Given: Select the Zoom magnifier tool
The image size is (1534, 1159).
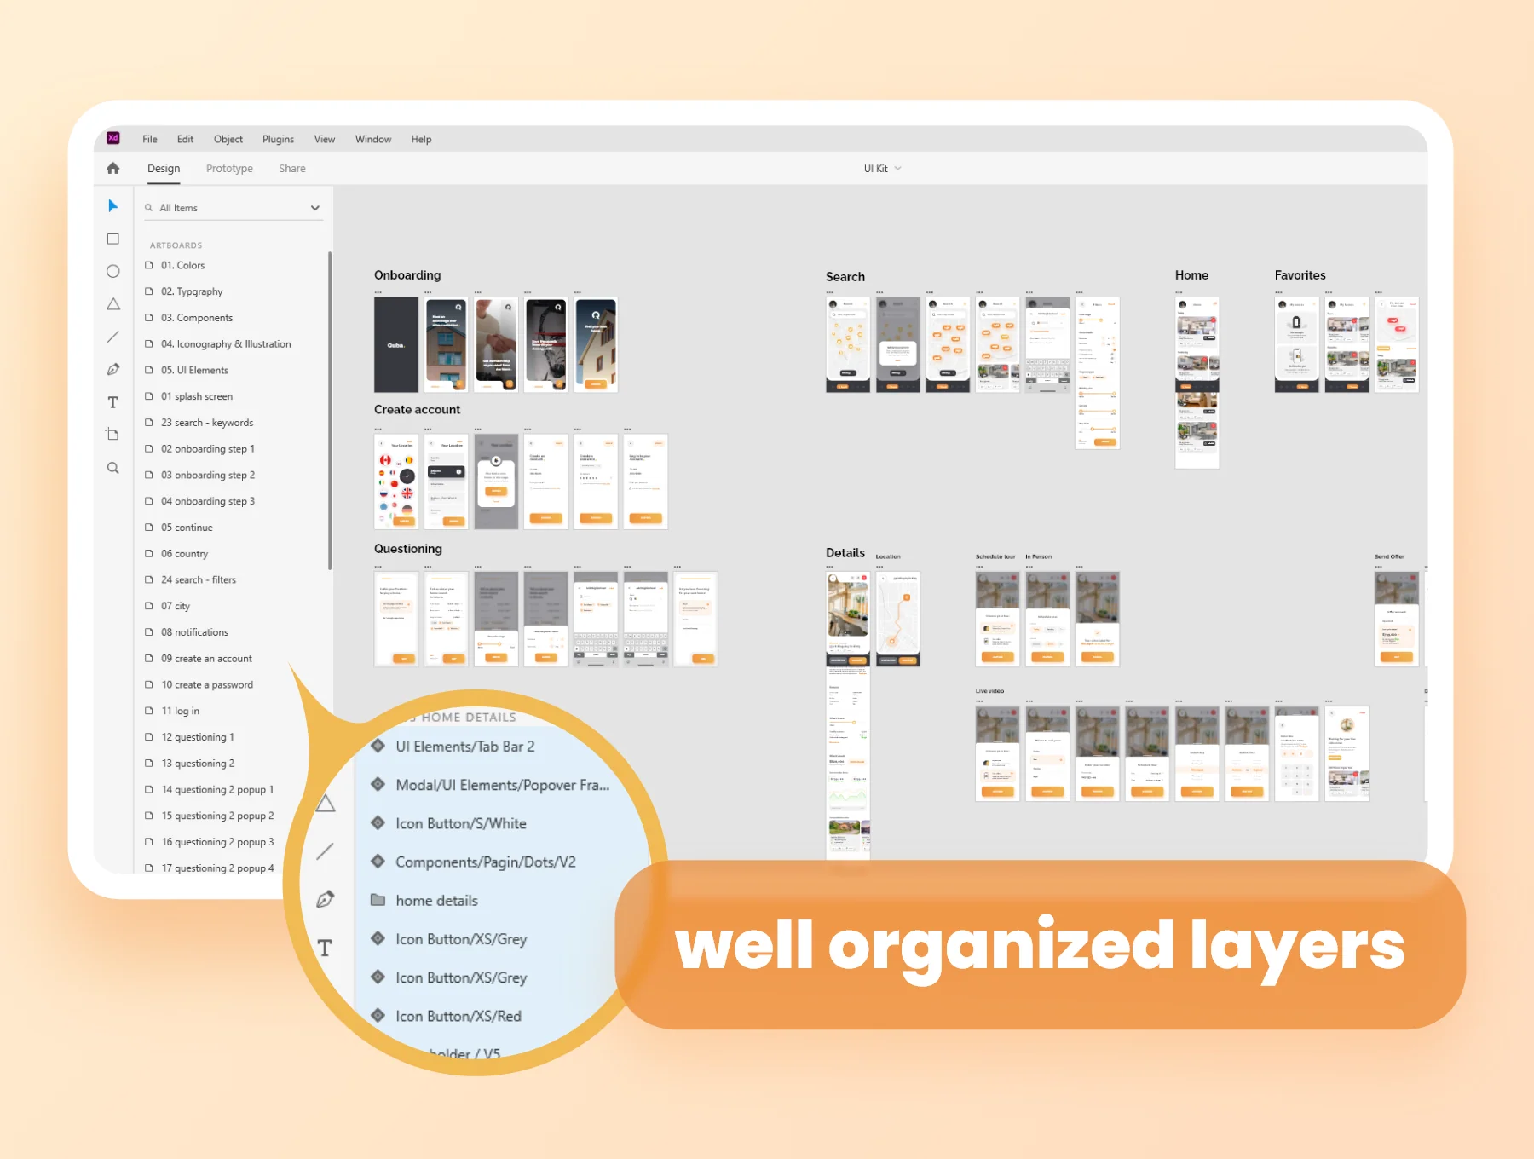Looking at the screenshot, I should (x=112, y=468).
